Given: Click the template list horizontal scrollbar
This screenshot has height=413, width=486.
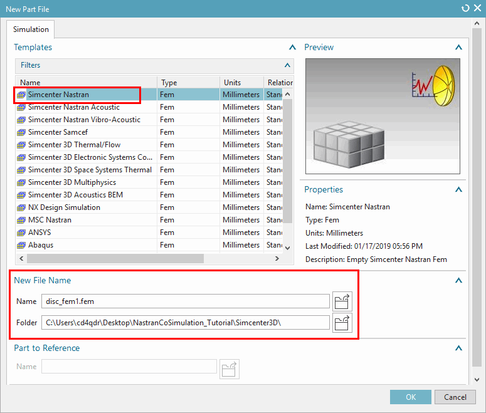Looking at the screenshot, I should [x=115, y=258].
